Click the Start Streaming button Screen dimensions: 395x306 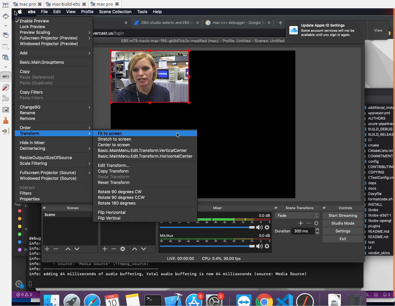coord(343,215)
